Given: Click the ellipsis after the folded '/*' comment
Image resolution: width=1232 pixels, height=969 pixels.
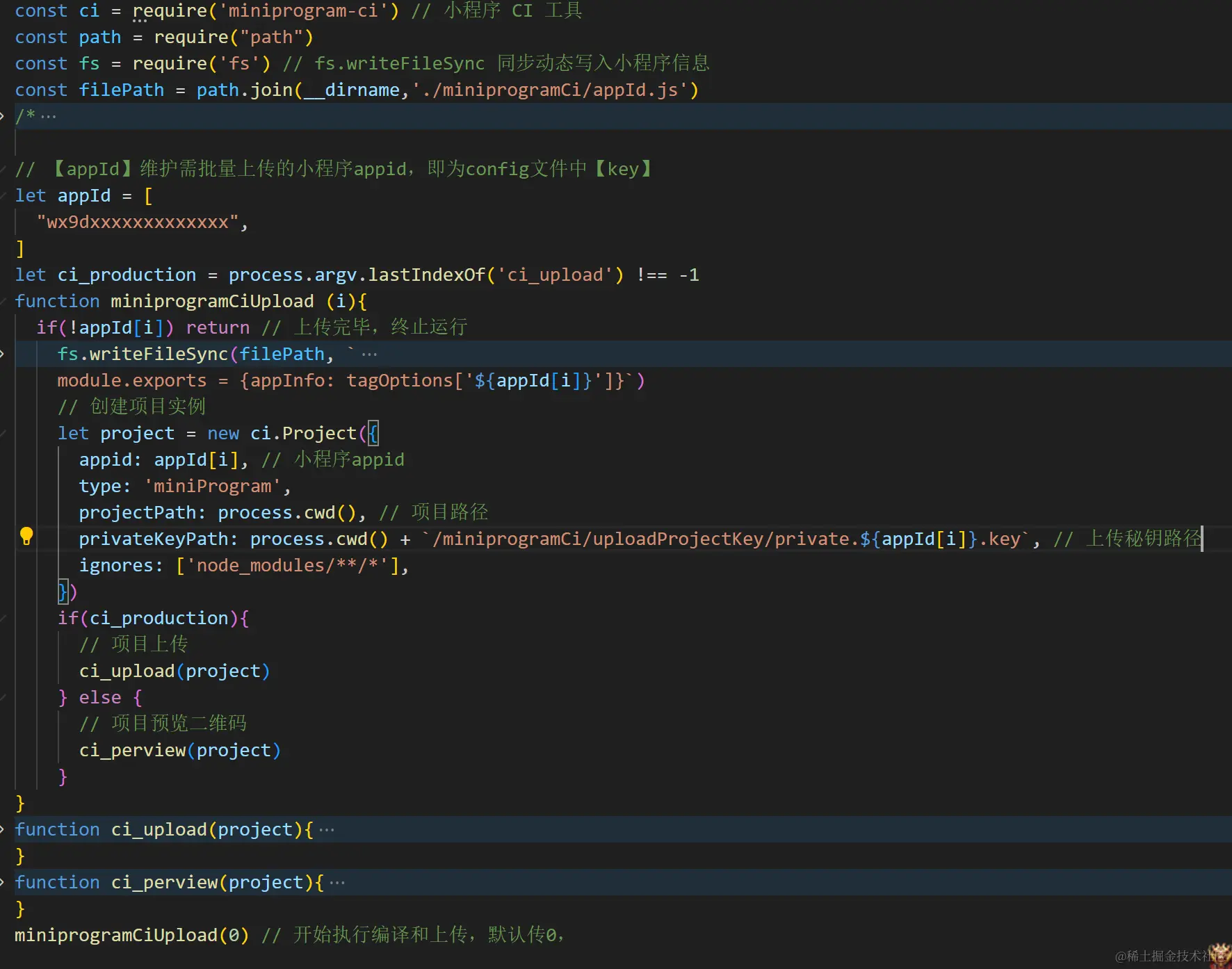Looking at the screenshot, I should point(48,117).
